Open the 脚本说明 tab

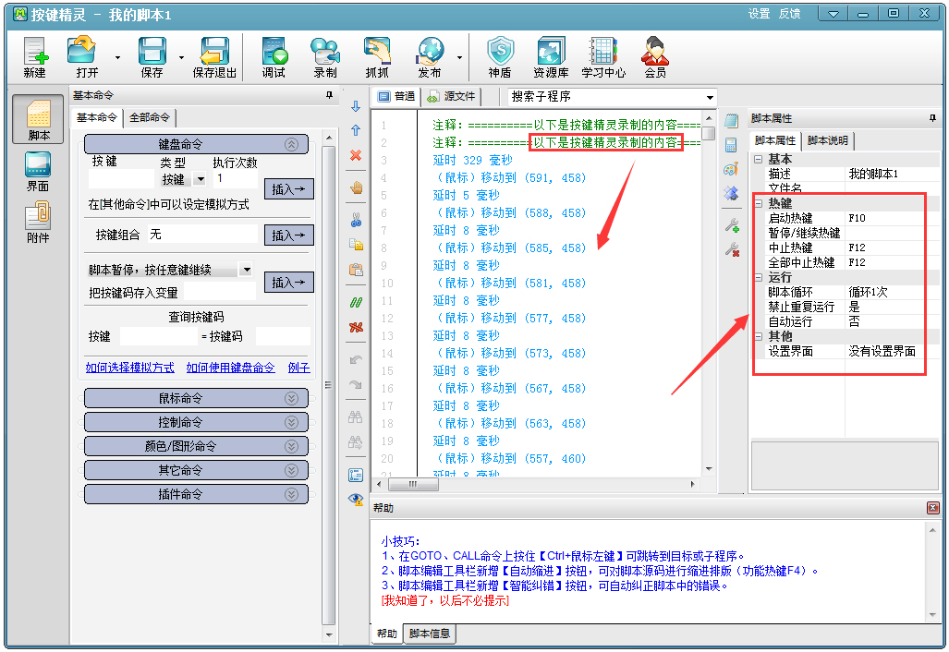[x=827, y=141]
